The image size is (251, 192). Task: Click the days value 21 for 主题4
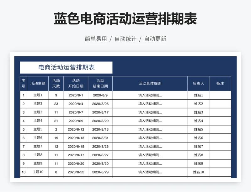pos(56,121)
